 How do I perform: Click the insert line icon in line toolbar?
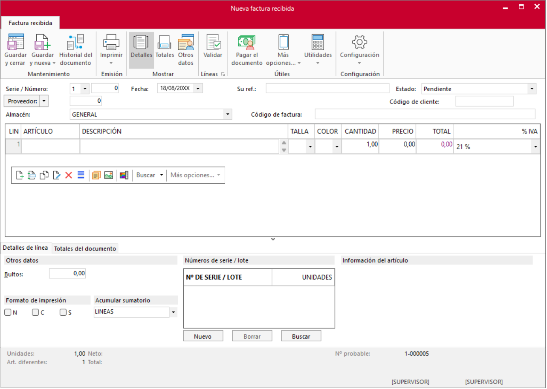[32, 175]
